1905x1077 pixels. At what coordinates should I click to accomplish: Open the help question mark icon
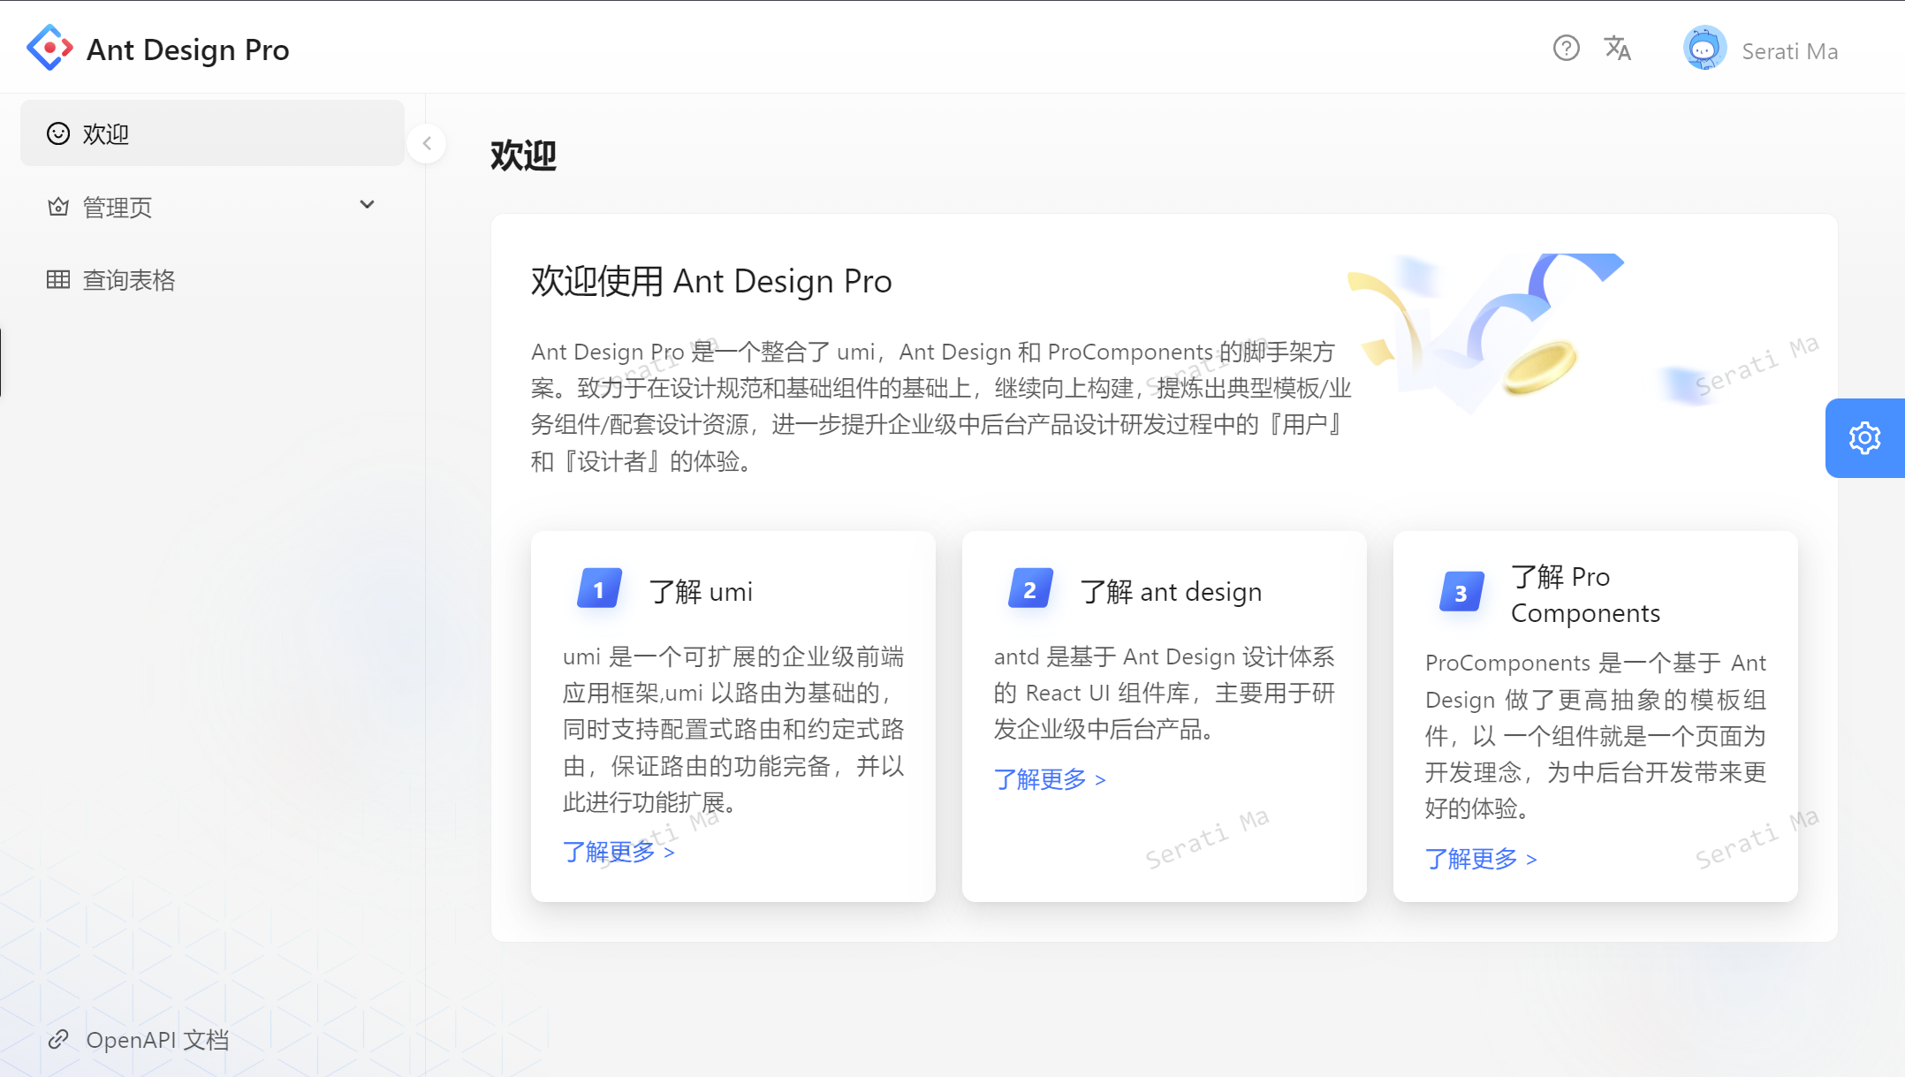(x=1566, y=48)
